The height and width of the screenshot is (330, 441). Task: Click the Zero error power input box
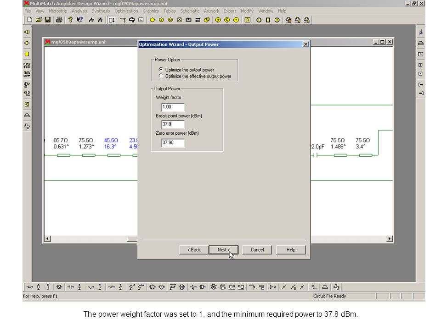173,143
